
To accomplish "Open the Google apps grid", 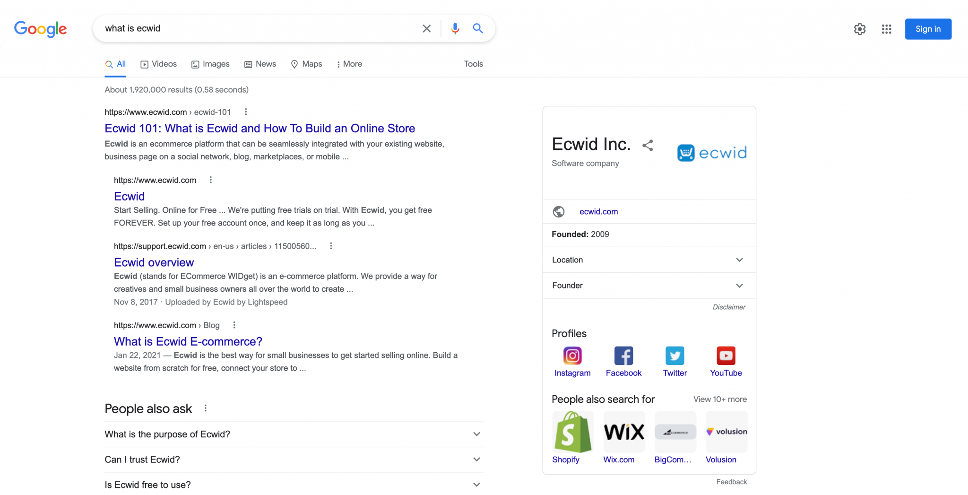I will pos(886,29).
